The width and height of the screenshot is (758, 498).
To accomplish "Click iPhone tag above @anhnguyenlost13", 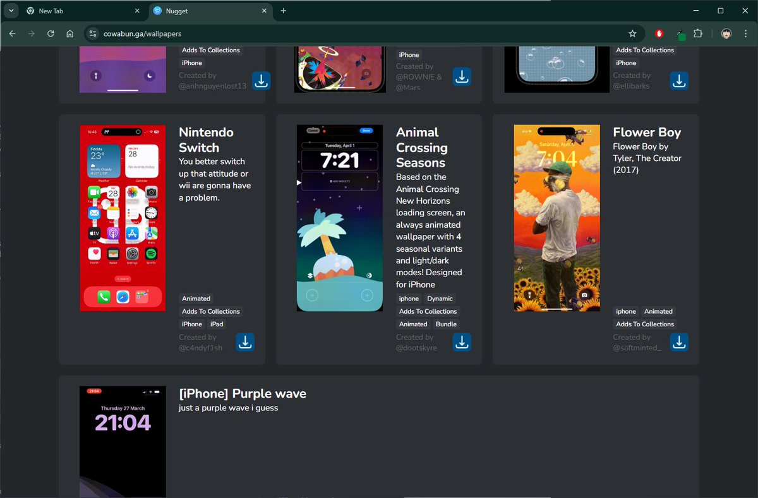I will point(192,62).
